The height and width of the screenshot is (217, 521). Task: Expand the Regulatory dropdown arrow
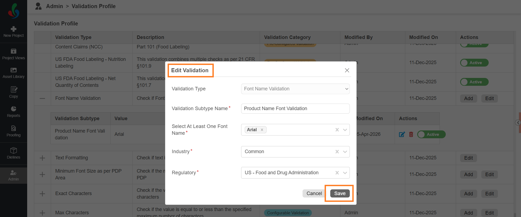pyautogui.click(x=345, y=173)
